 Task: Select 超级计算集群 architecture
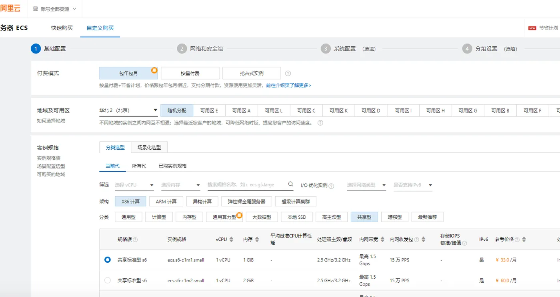296,202
